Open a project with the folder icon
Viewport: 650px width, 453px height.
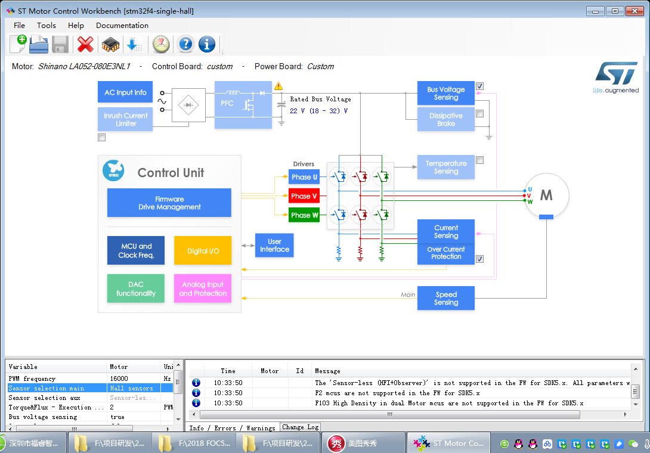[39, 44]
